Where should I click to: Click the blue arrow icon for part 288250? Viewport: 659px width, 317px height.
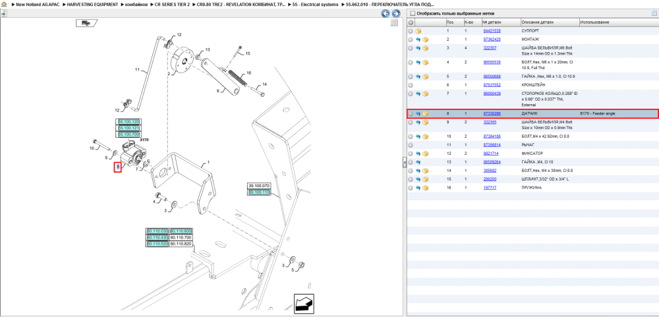418,179
